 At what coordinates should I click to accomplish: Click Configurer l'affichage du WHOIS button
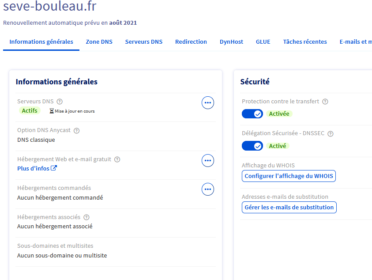[289, 176]
